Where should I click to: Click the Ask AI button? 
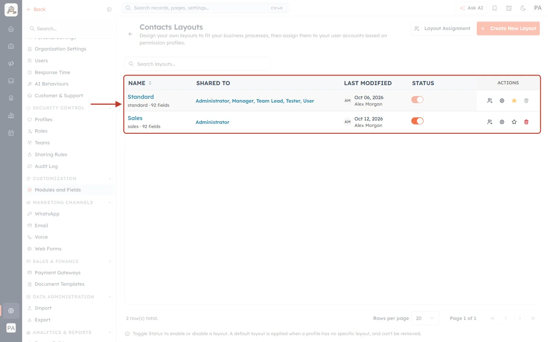click(x=472, y=8)
